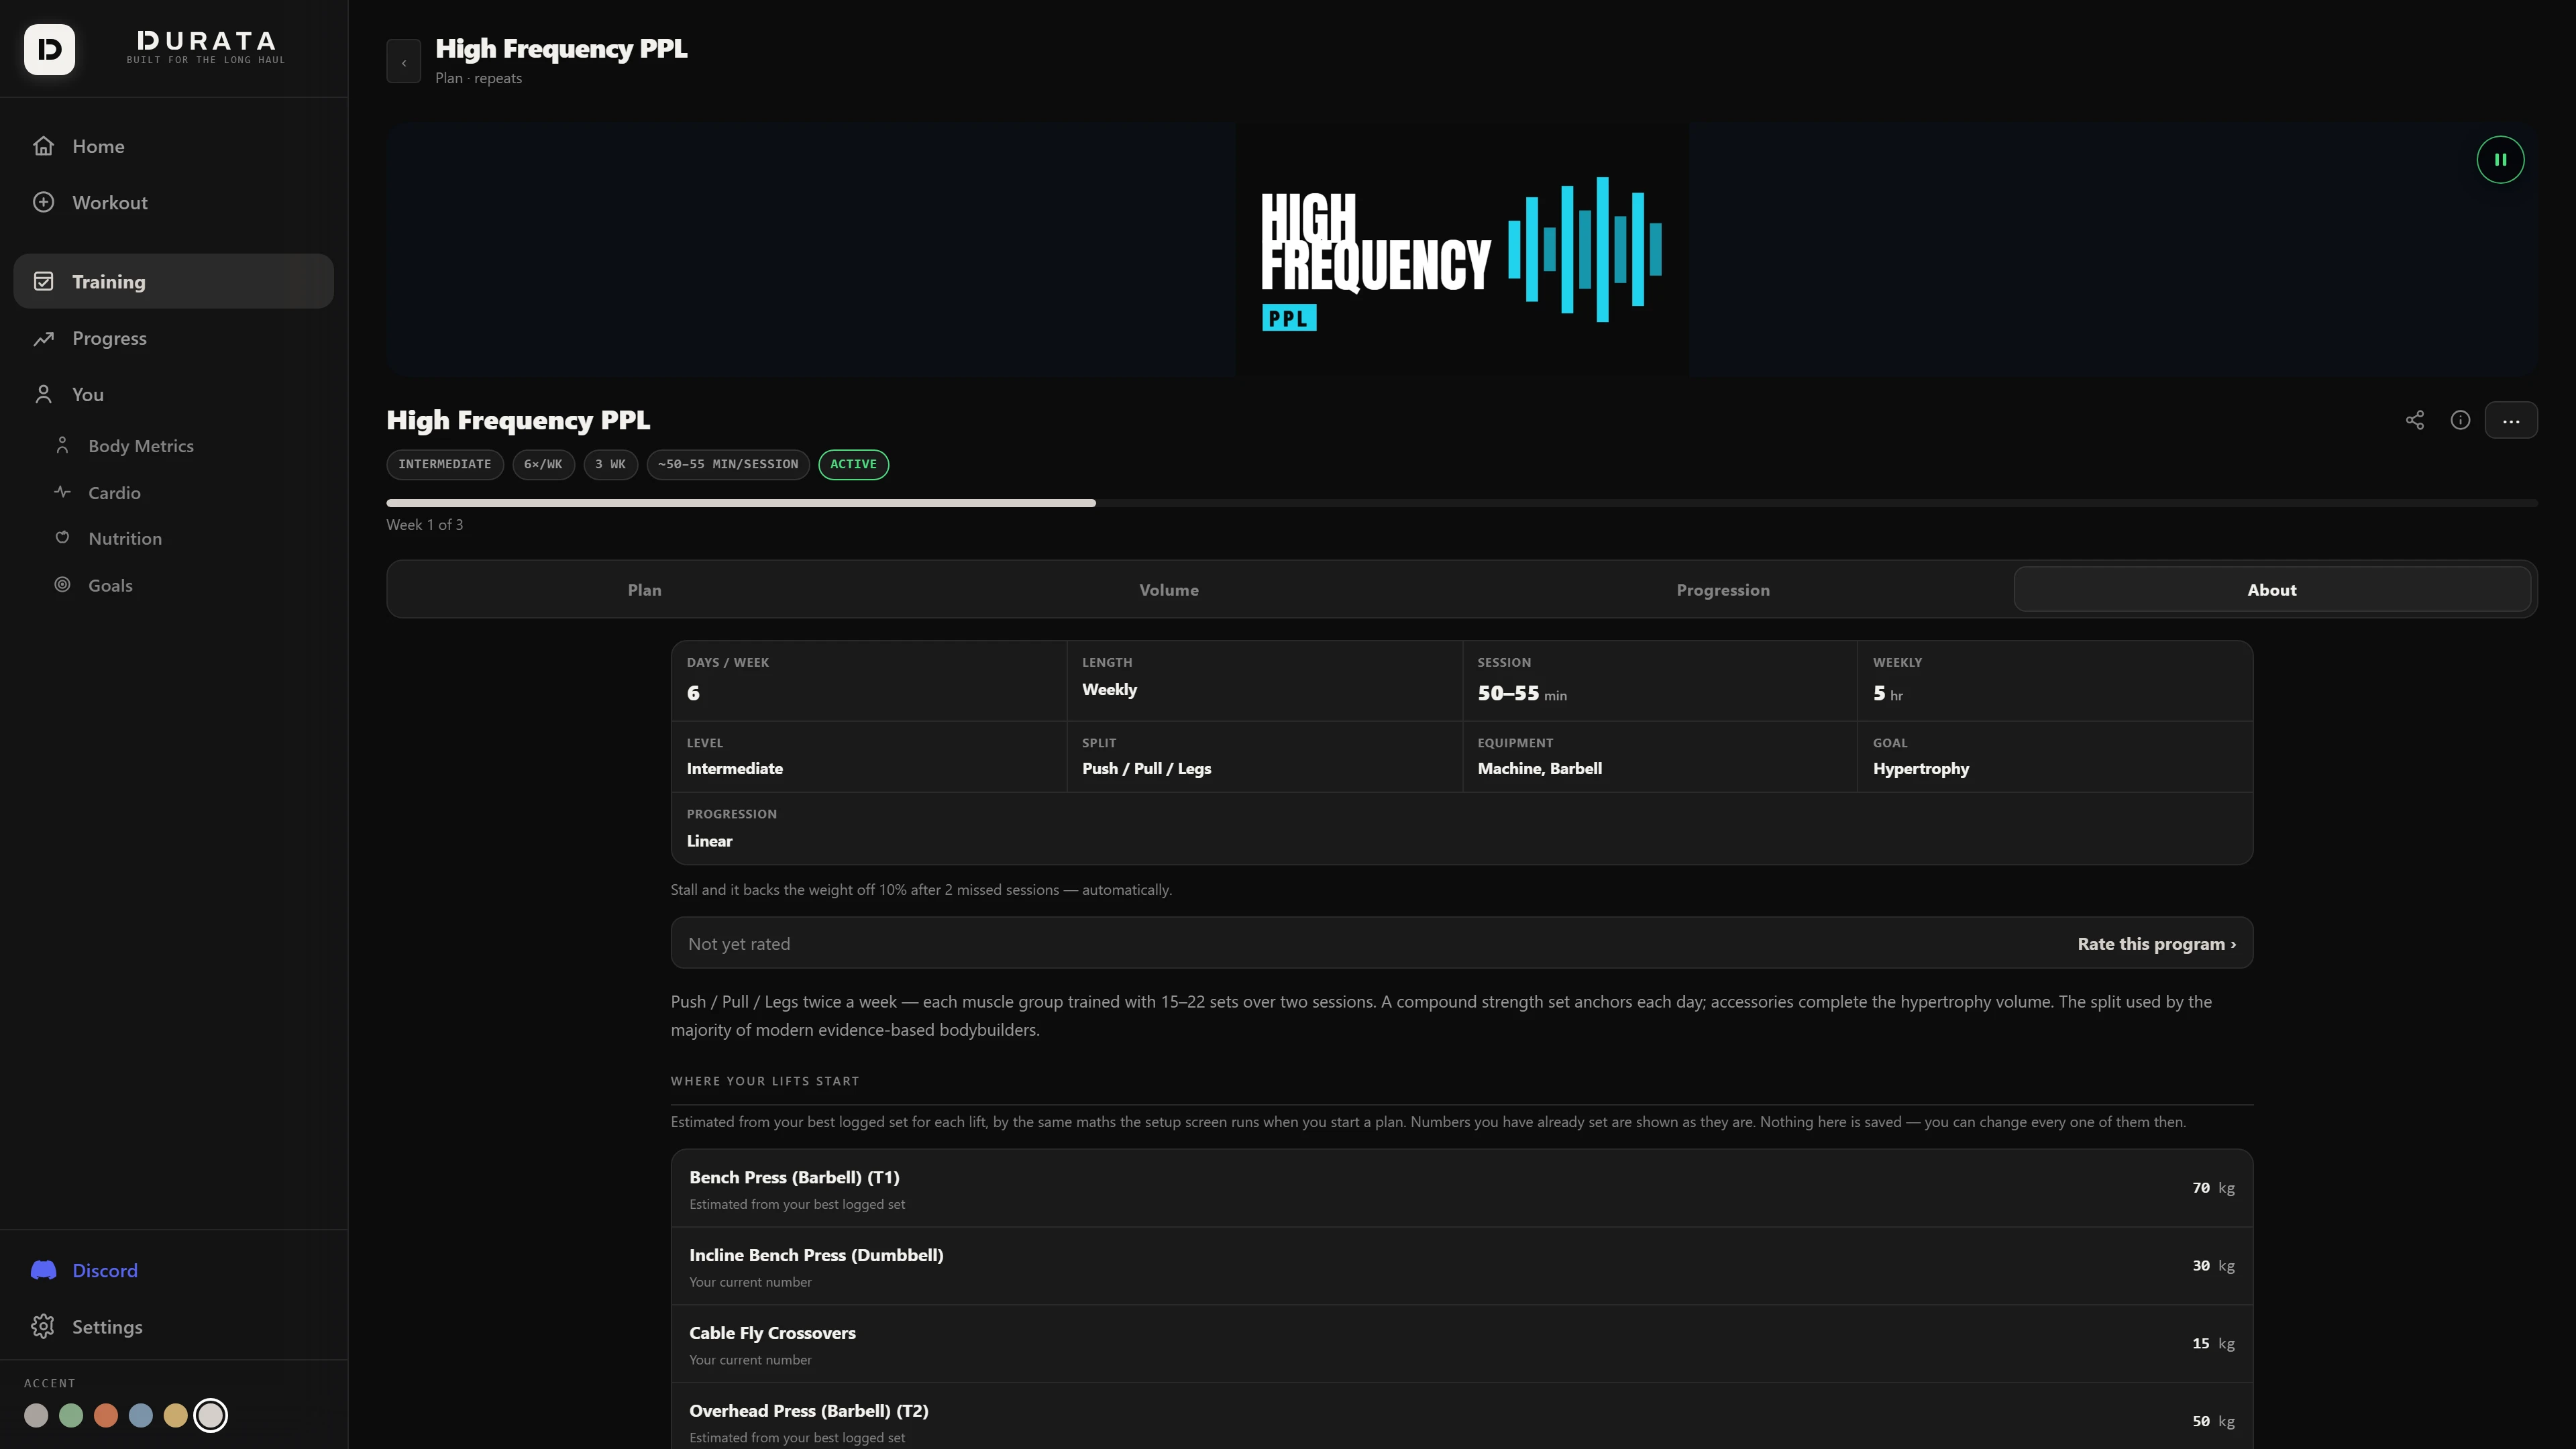The image size is (2576, 1449).
Task: Click the INTERMEDIATE tag
Action: [445, 464]
